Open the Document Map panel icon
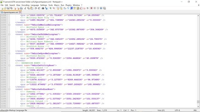200x112 pixels. 77,8
